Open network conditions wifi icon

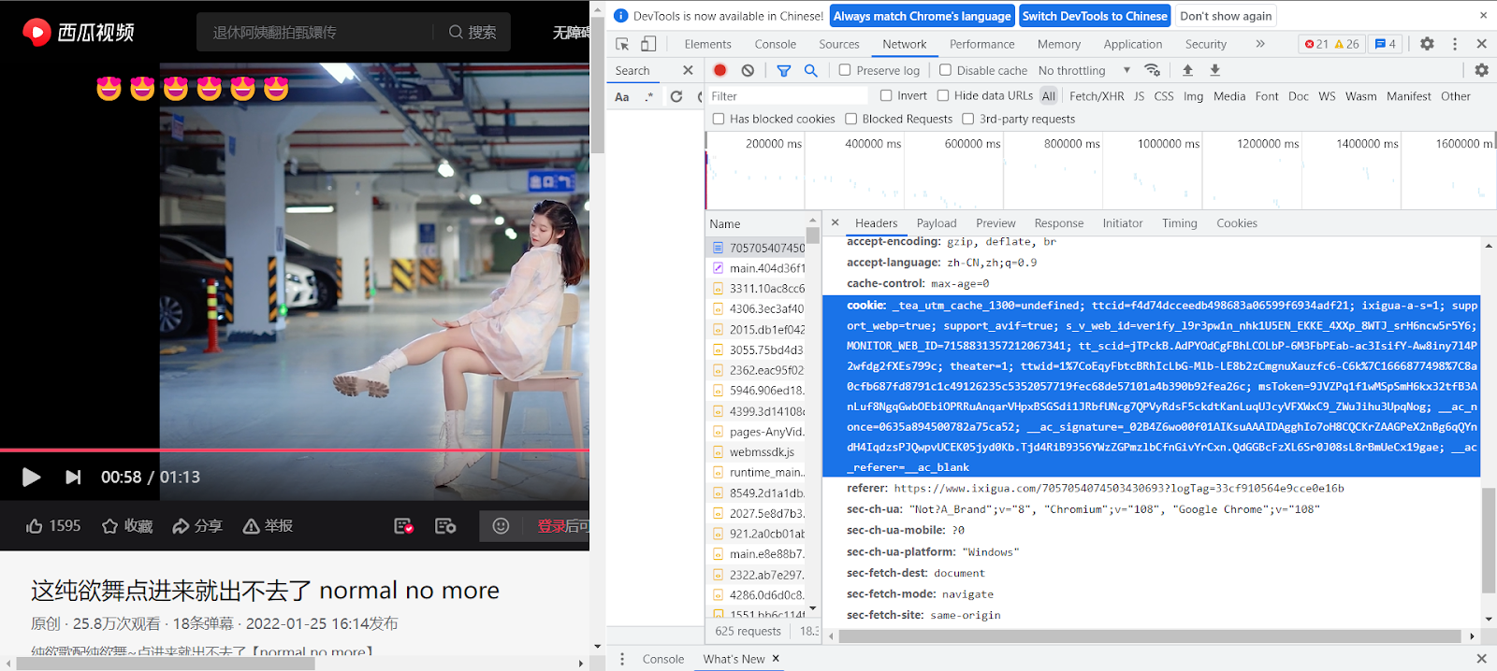pyautogui.click(x=1152, y=70)
